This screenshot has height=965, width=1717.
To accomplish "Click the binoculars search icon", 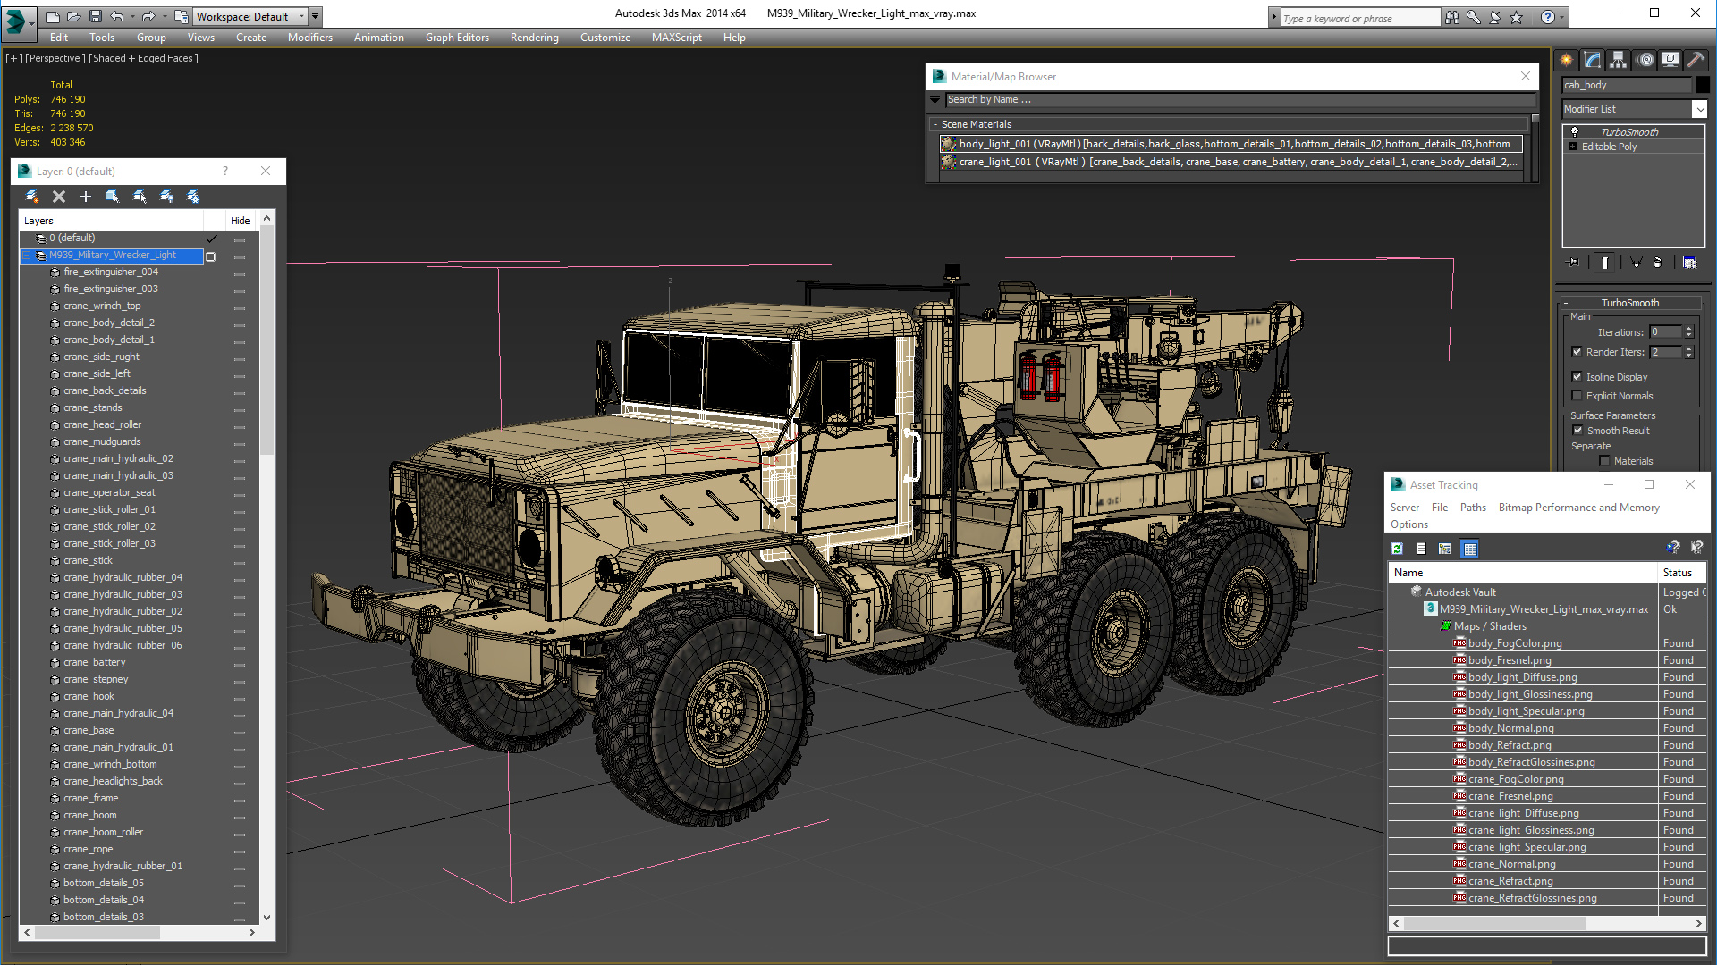I will 1451,17.
